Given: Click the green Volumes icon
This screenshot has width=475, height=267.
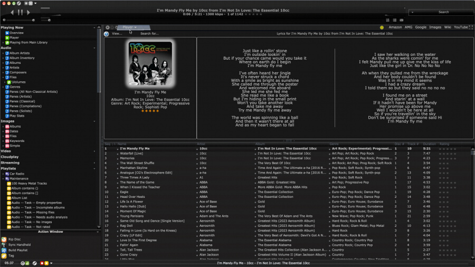Looking at the screenshot, I should (9, 82).
